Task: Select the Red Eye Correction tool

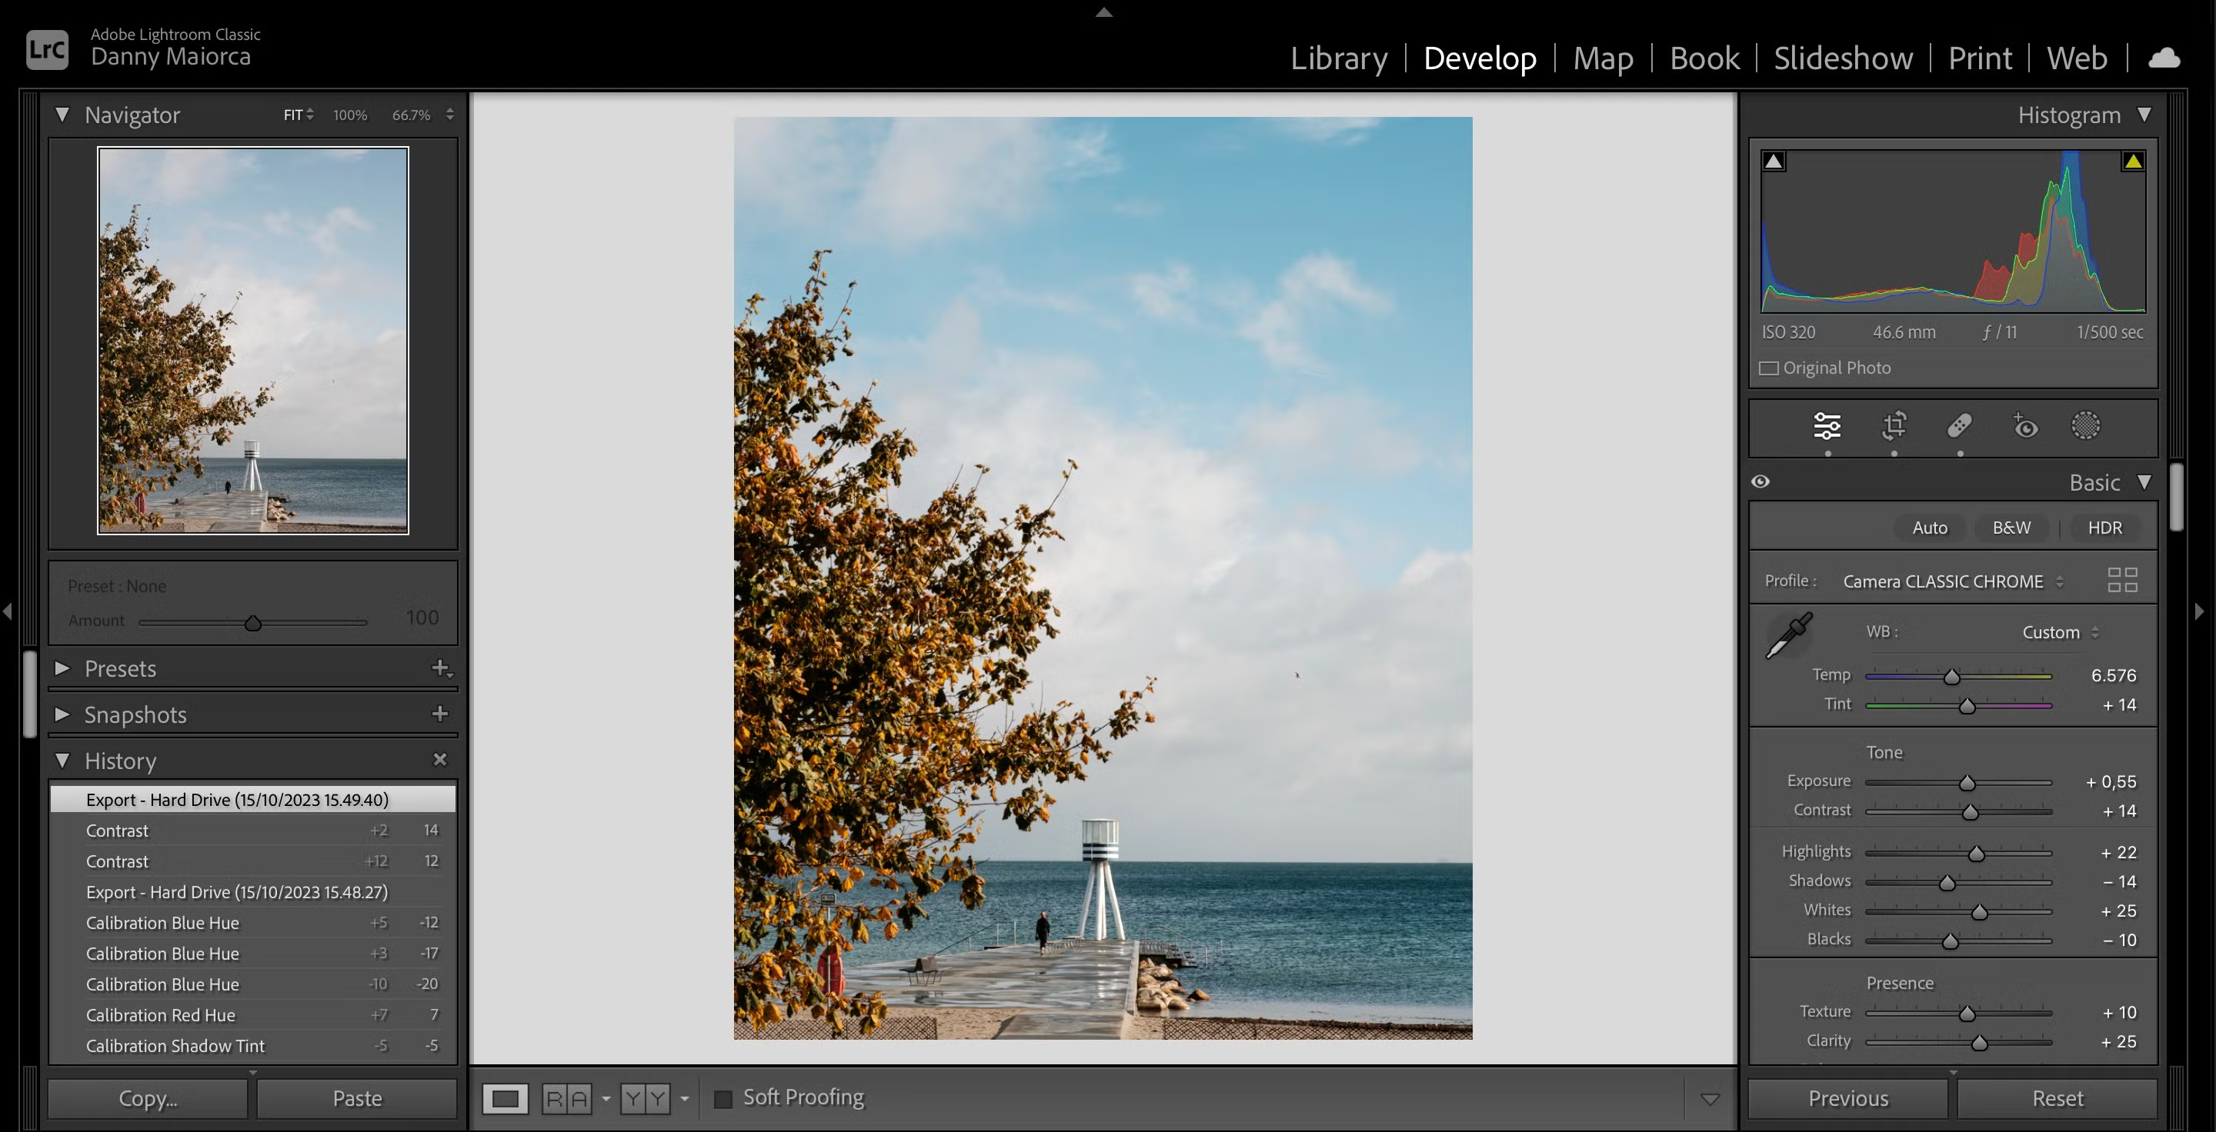Action: (x=2024, y=425)
